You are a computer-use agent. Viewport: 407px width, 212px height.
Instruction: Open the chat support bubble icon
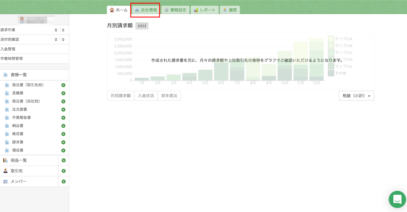pos(397,199)
